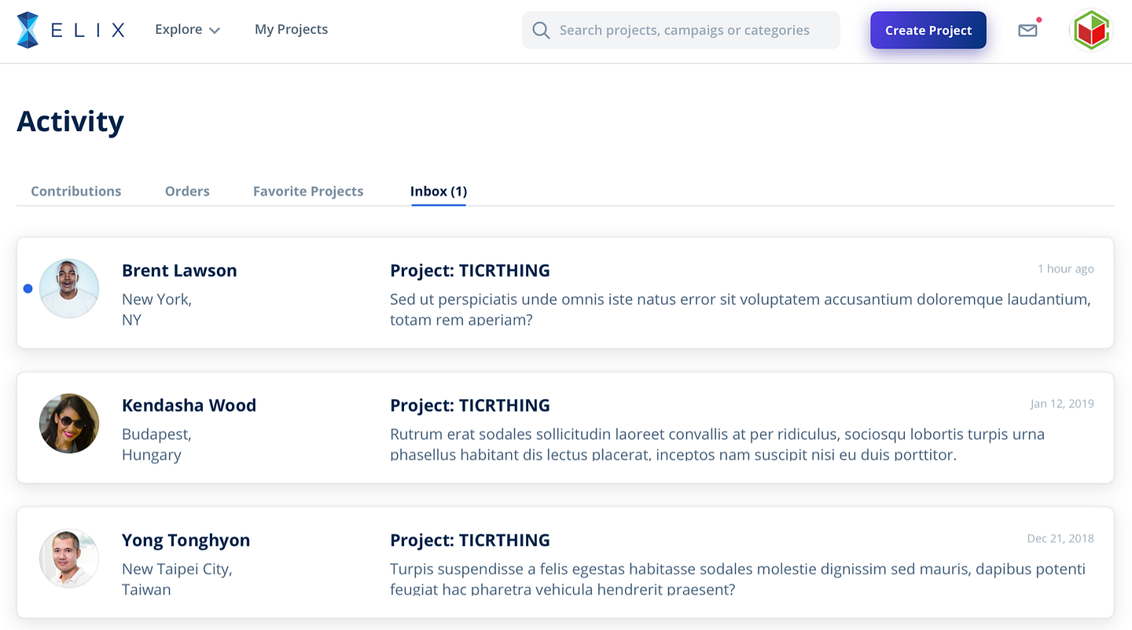Select the Inbox (1) tab

coord(439,191)
